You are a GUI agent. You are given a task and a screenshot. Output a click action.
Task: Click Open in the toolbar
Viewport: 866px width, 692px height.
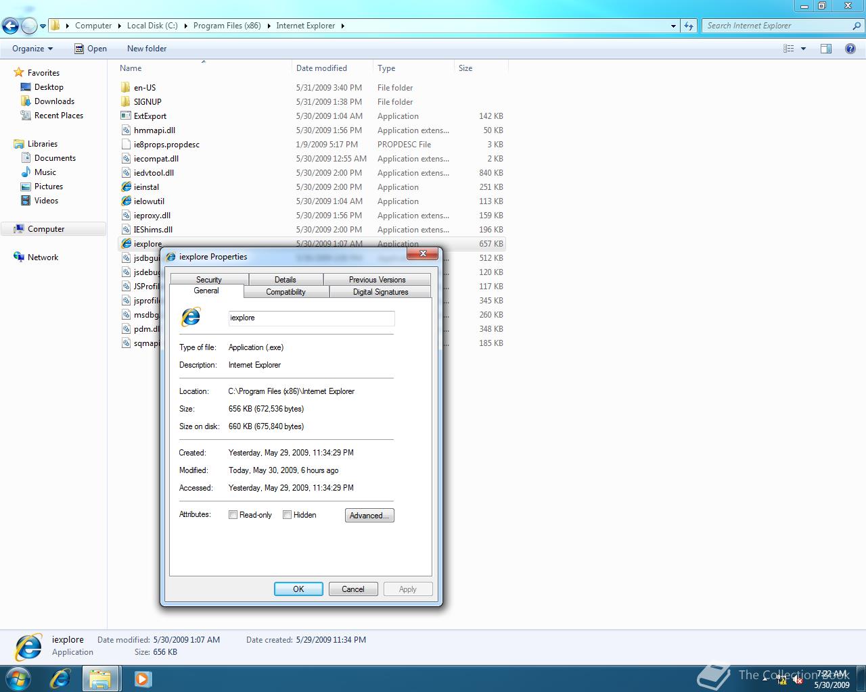tap(91, 49)
